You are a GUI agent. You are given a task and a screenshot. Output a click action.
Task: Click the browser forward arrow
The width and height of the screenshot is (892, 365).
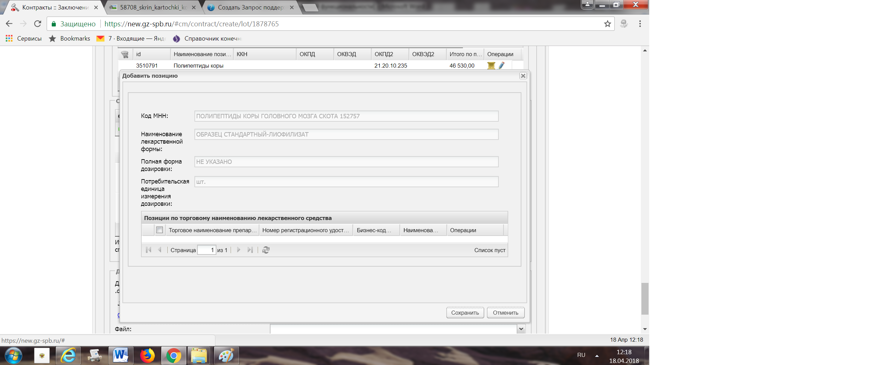tap(23, 24)
